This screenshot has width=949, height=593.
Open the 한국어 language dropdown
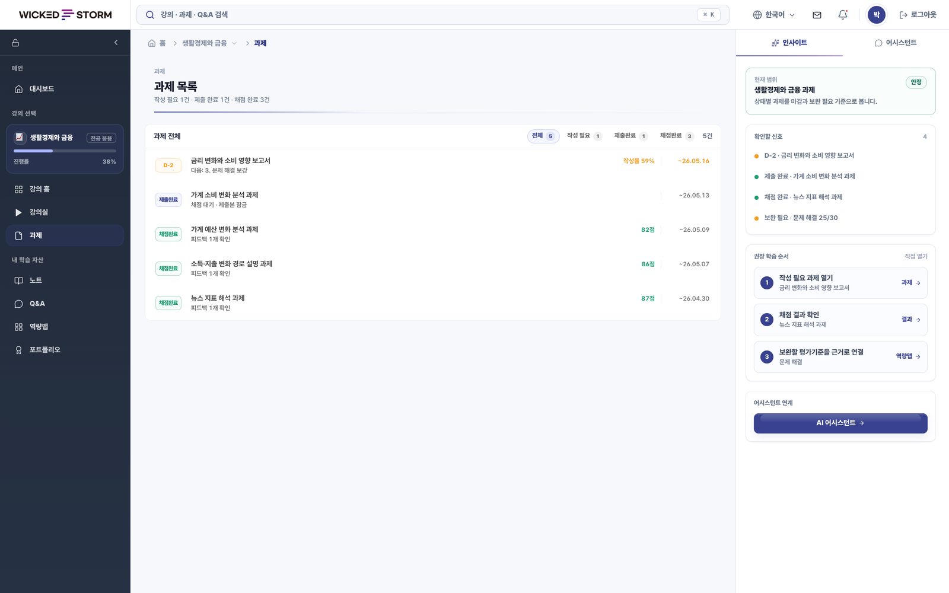774,15
